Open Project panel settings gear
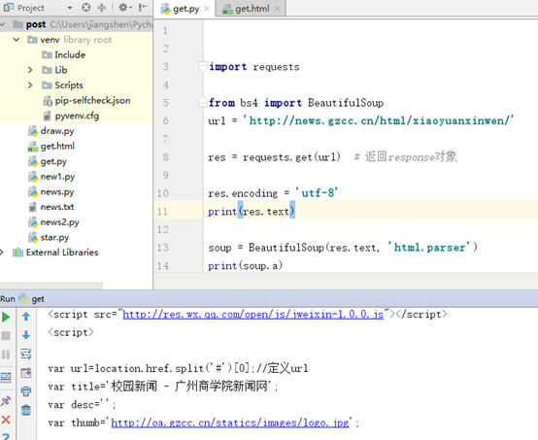The height and width of the screenshot is (440, 538). [124, 7]
